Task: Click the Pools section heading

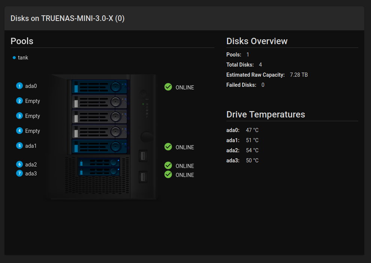Action: (x=22, y=41)
